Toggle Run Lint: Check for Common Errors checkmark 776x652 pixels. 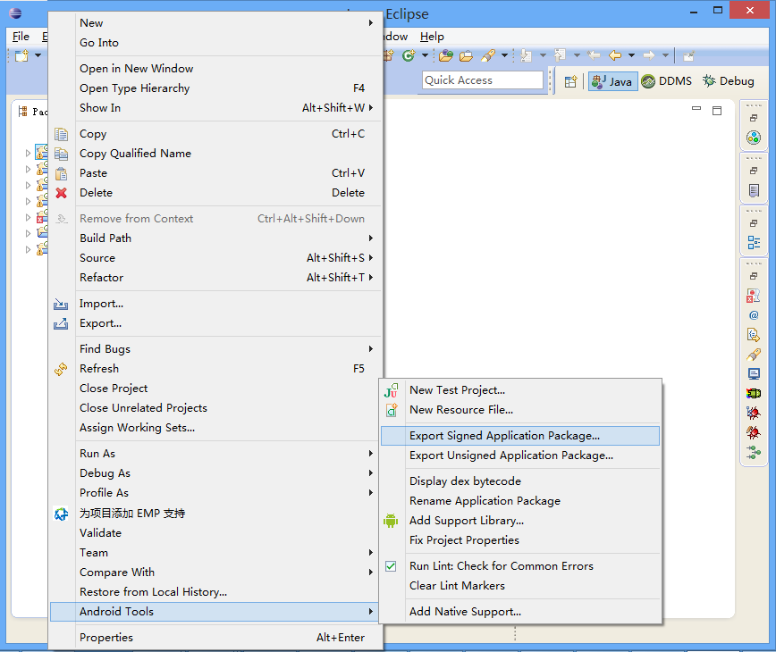pos(391,566)
